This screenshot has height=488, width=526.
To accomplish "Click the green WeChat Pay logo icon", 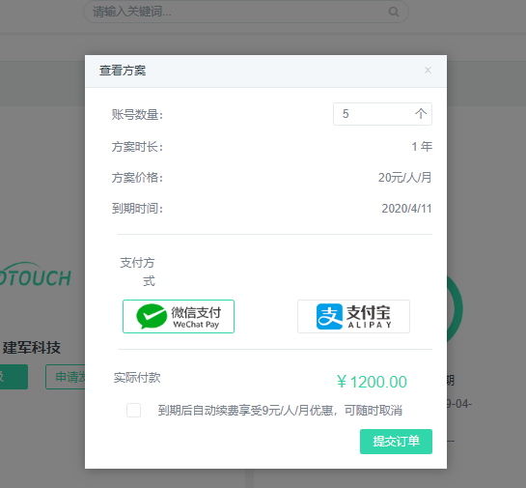I will pos(152,316).
